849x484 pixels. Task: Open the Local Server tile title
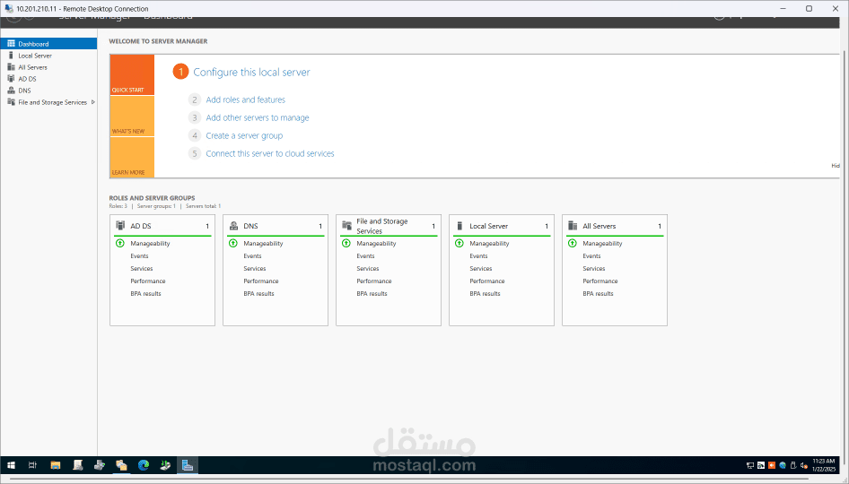point(488,226)
